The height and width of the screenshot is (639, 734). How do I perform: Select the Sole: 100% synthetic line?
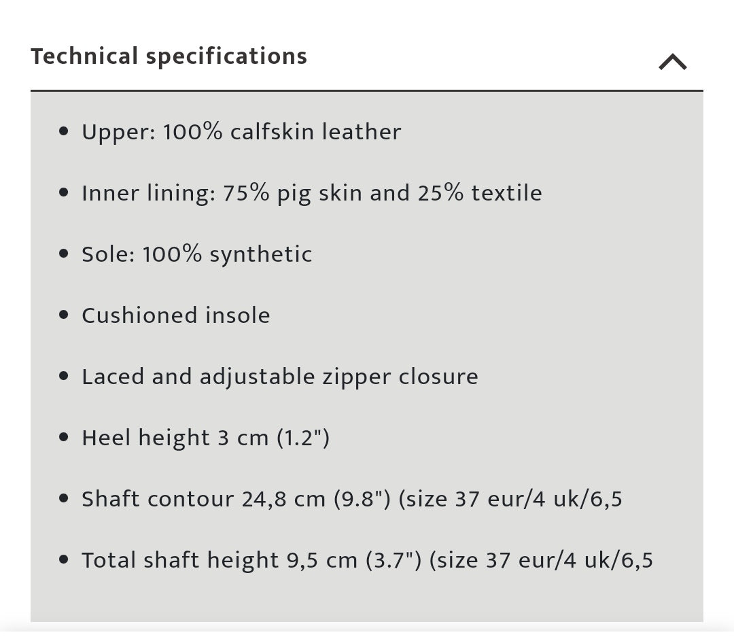point(196,254)
